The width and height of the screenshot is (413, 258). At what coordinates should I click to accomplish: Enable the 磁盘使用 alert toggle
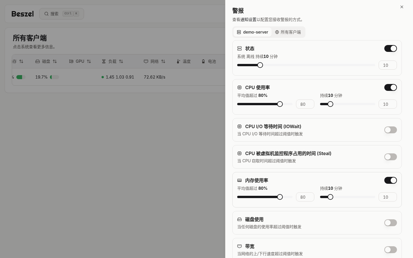[x=391, y=223]
